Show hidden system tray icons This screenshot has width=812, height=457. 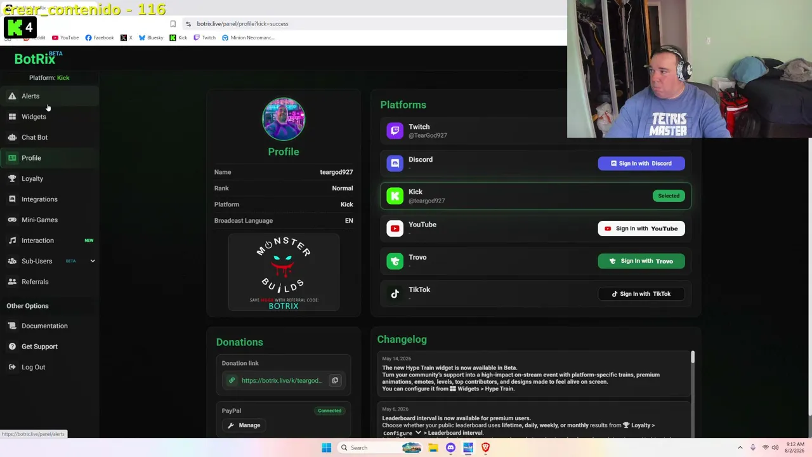[740, 447]
